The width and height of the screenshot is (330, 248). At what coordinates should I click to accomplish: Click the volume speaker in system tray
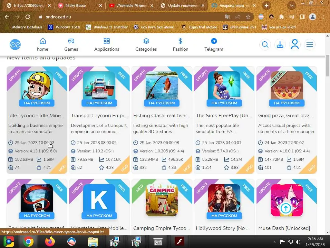(x=298, y=242)
